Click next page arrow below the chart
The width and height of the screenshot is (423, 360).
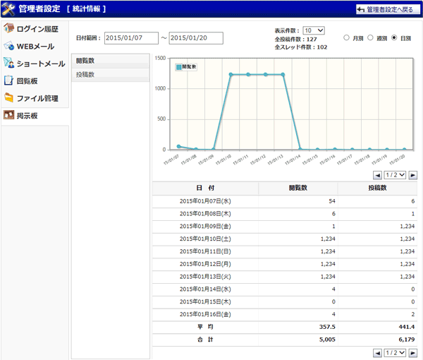tap(412, 174)
